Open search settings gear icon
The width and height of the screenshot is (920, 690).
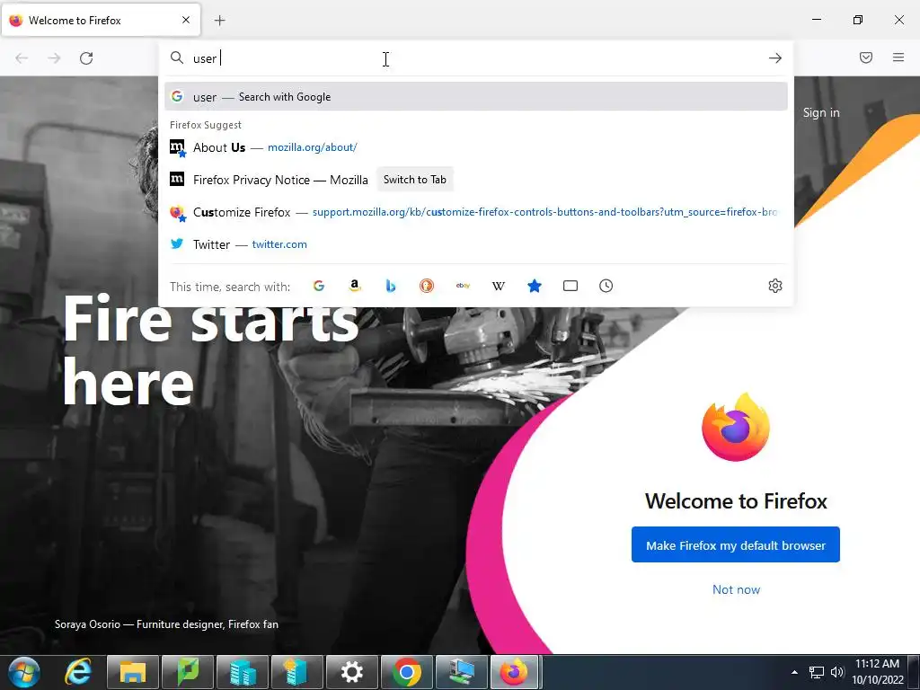[x=775, y=286]
